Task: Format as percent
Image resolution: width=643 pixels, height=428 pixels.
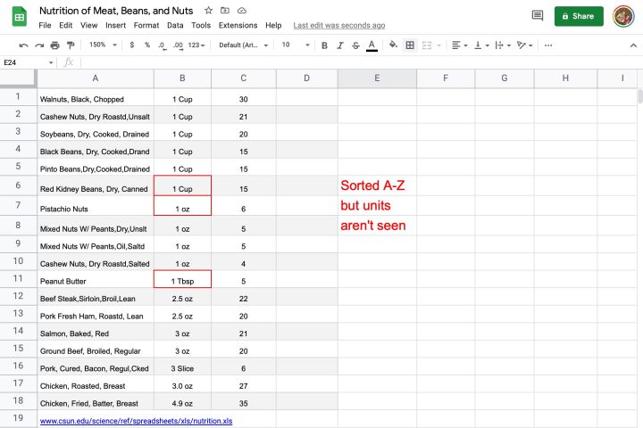Action: click(x=147, y=45)
